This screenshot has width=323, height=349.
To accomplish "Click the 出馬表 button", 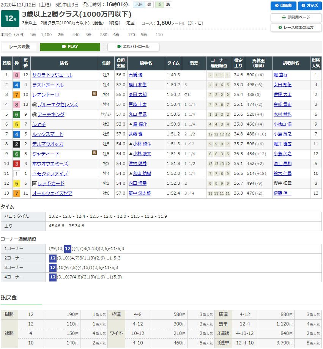I will (x=283, y=6).
